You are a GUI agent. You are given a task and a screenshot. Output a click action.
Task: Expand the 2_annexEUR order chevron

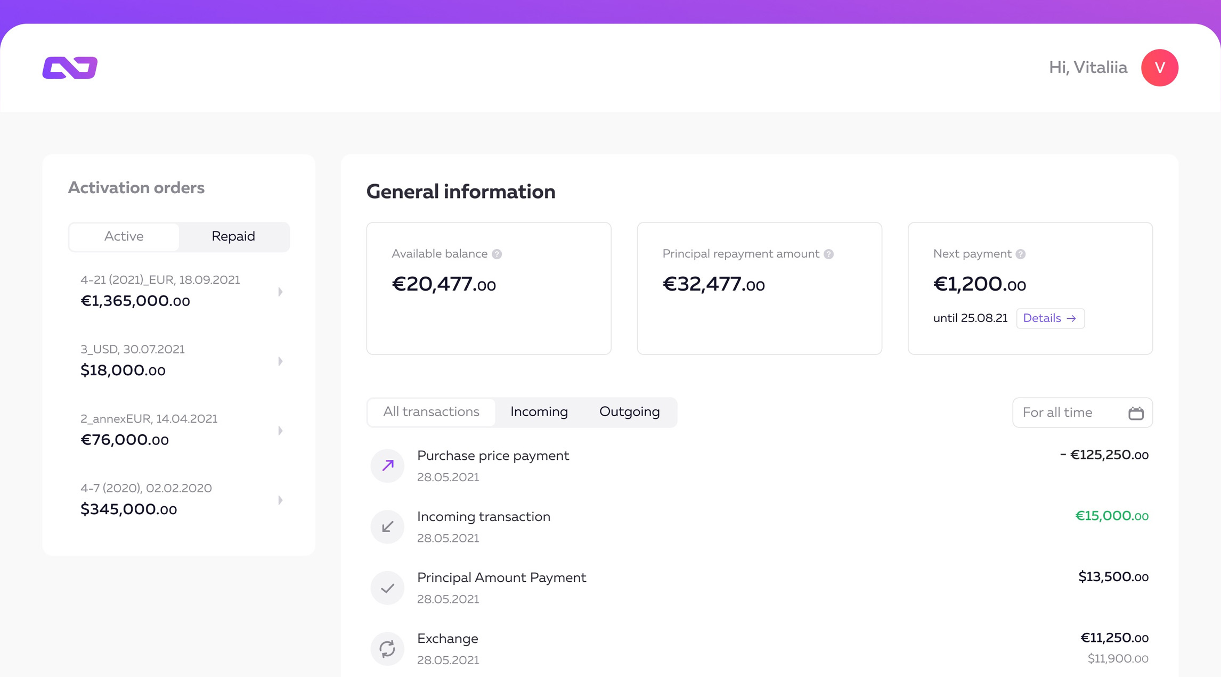(x=280, y=431)
